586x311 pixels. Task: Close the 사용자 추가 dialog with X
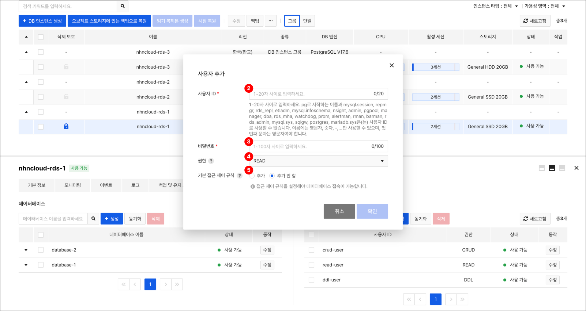pyautogui.click(x=392, y=65)
